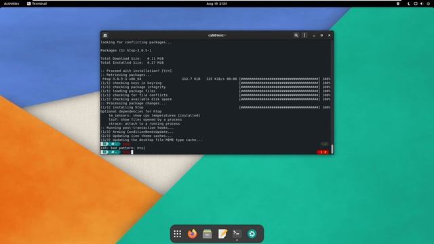Open the power system menu
The width and height of the screenshot is (434, 244).
(428, 3)
